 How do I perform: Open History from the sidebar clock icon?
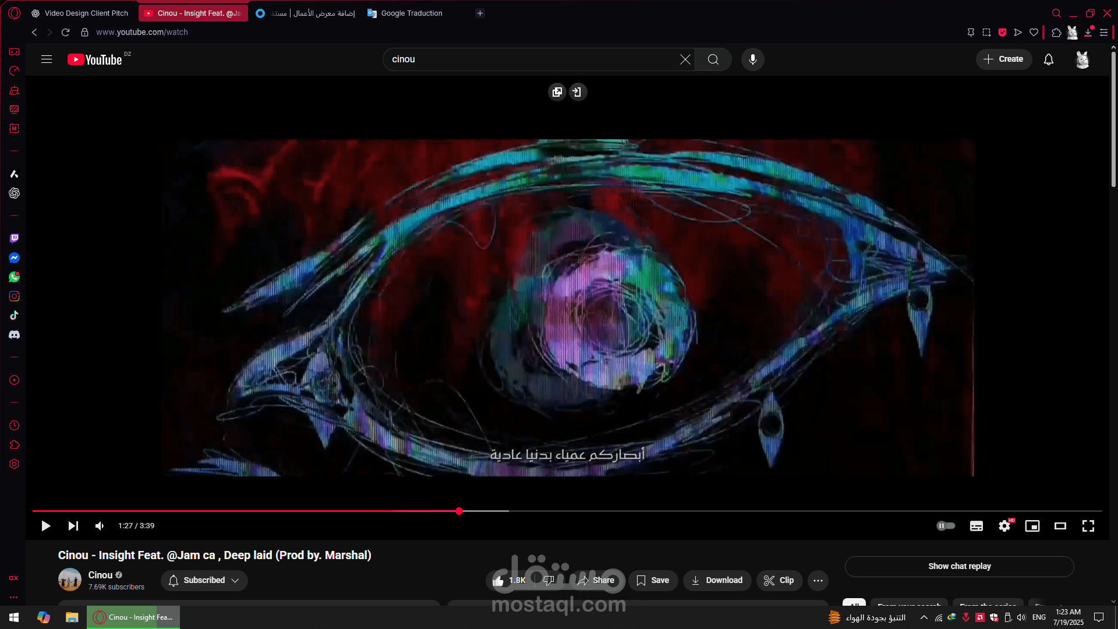(x=14, y=426)
